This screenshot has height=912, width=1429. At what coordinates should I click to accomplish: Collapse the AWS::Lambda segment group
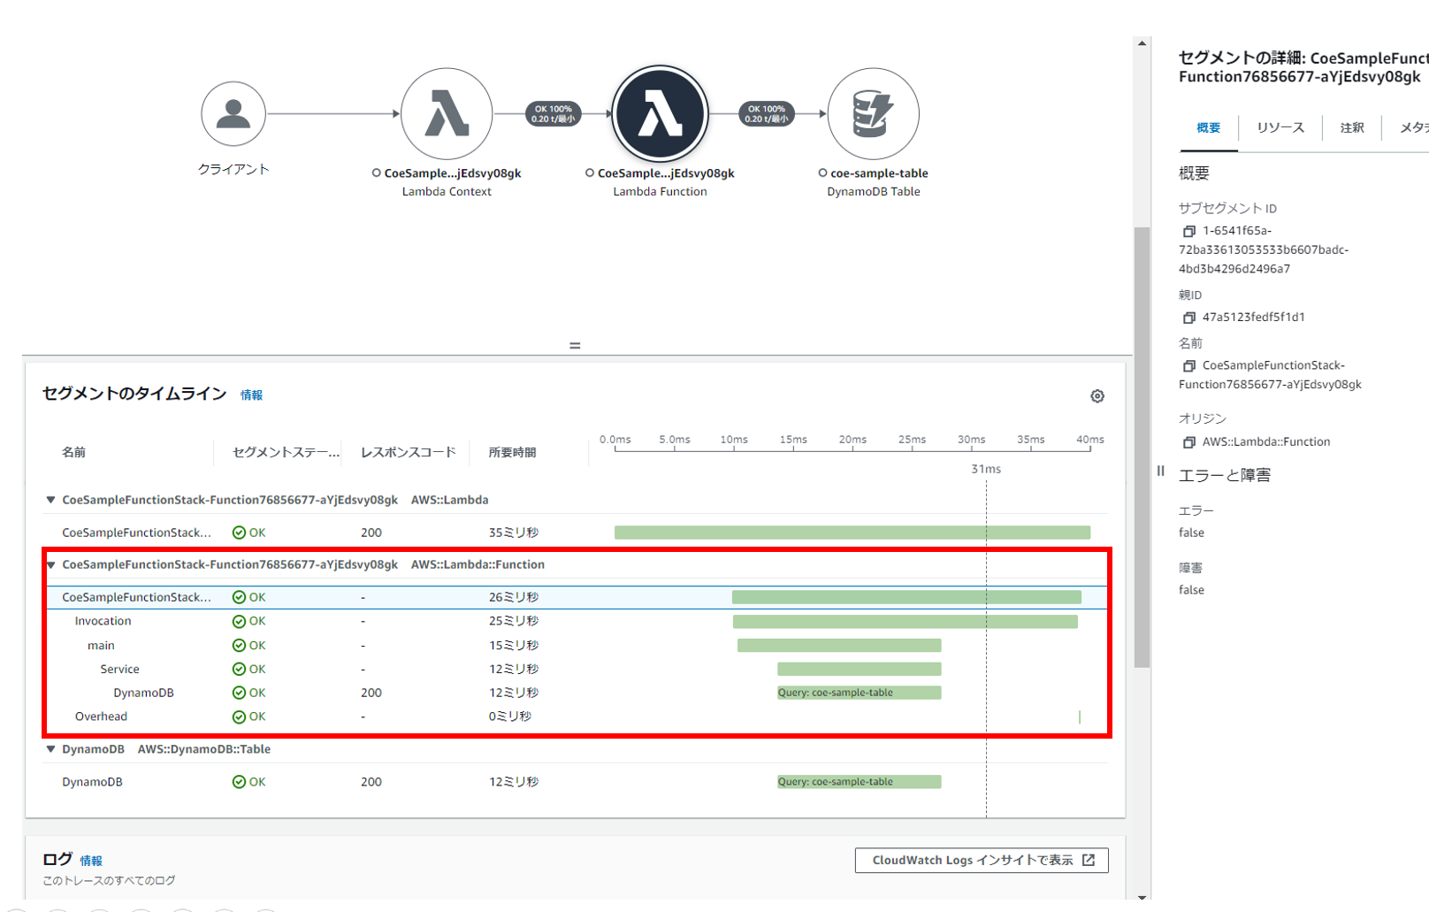coord(51,500)
